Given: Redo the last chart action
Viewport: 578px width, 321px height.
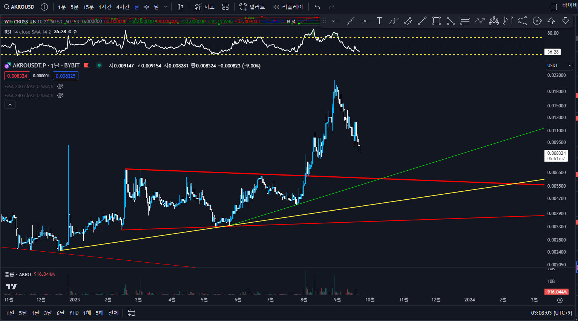Looking at the screenshot, I should [x=331, y=7].
